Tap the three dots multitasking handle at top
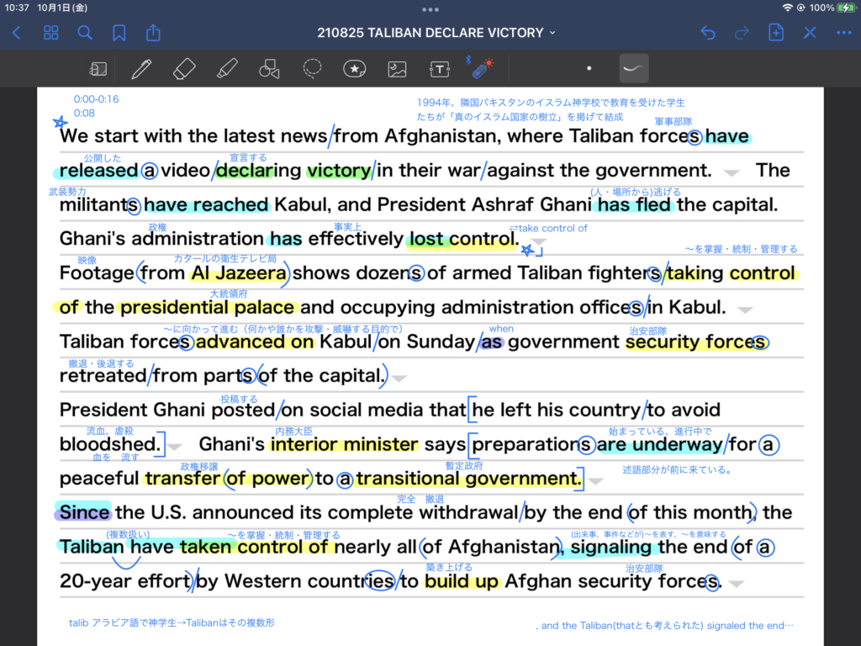Screen dimensions: 861x646 pyautogui.click(x=430, y=9)
